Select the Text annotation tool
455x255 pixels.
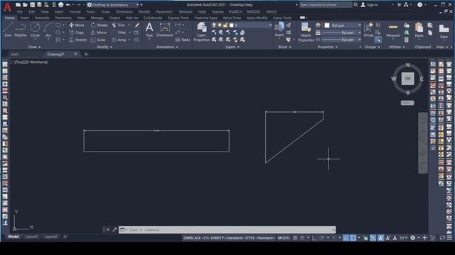(x=149, y=30)
